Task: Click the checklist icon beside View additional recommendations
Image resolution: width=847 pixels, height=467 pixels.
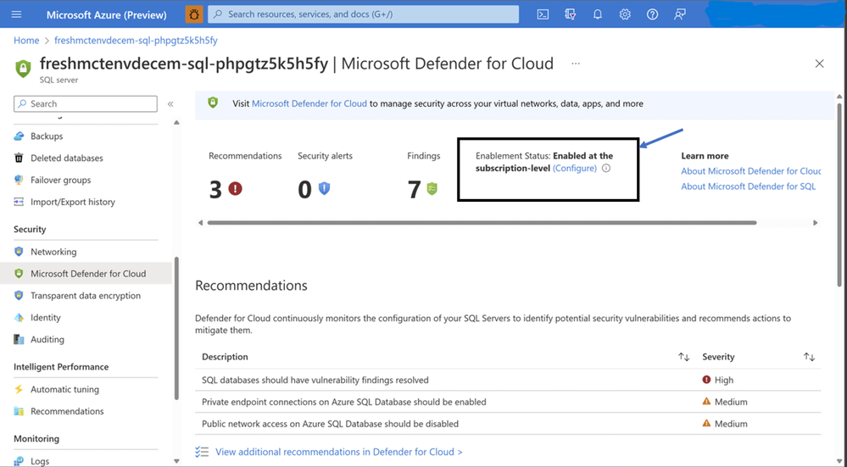Action: (x=202, y=452)
